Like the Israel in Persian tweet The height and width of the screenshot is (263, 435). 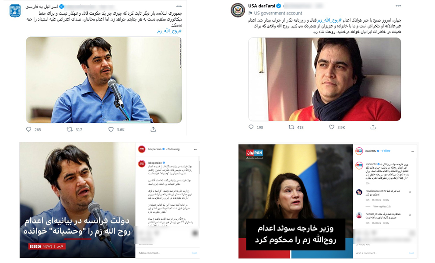[111, 129]
